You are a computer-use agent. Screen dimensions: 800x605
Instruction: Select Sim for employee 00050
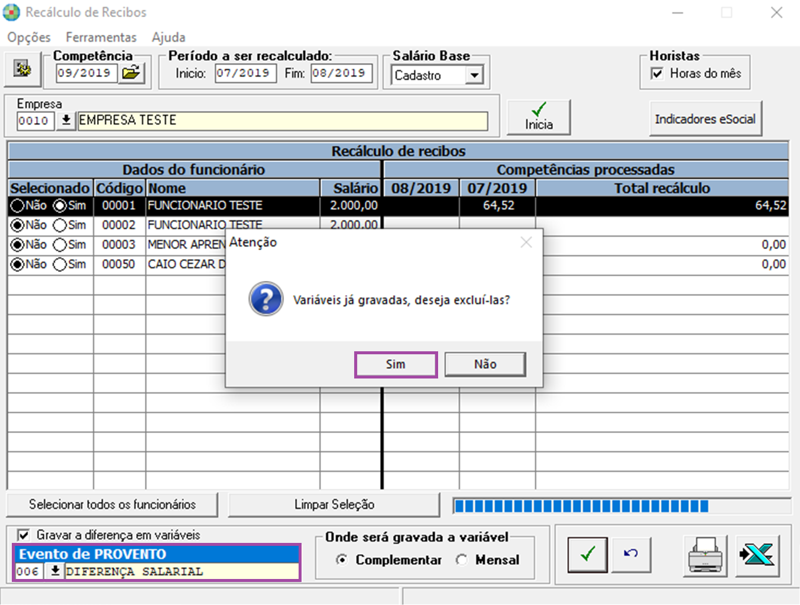[x=60, y=264]
